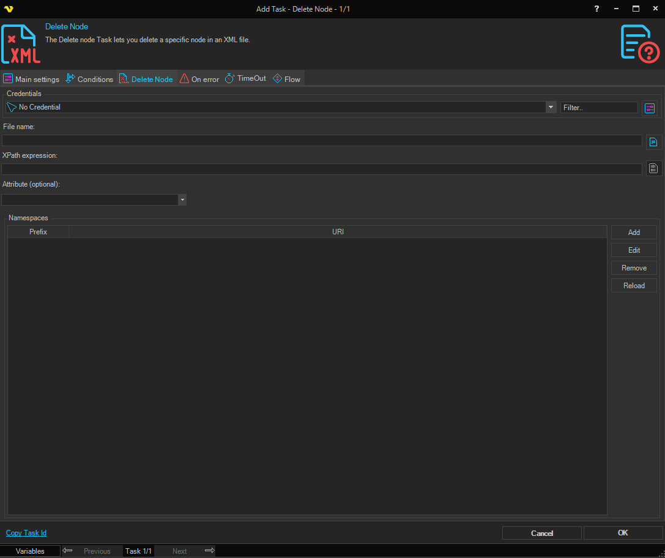Click the Remove namespace button
665x558 pixels.
click(634, 268)
